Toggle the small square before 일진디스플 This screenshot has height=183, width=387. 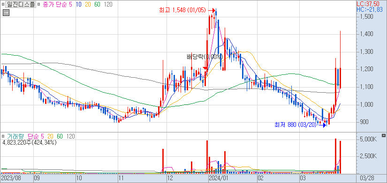pyautogui.click(x=3, y=4)
